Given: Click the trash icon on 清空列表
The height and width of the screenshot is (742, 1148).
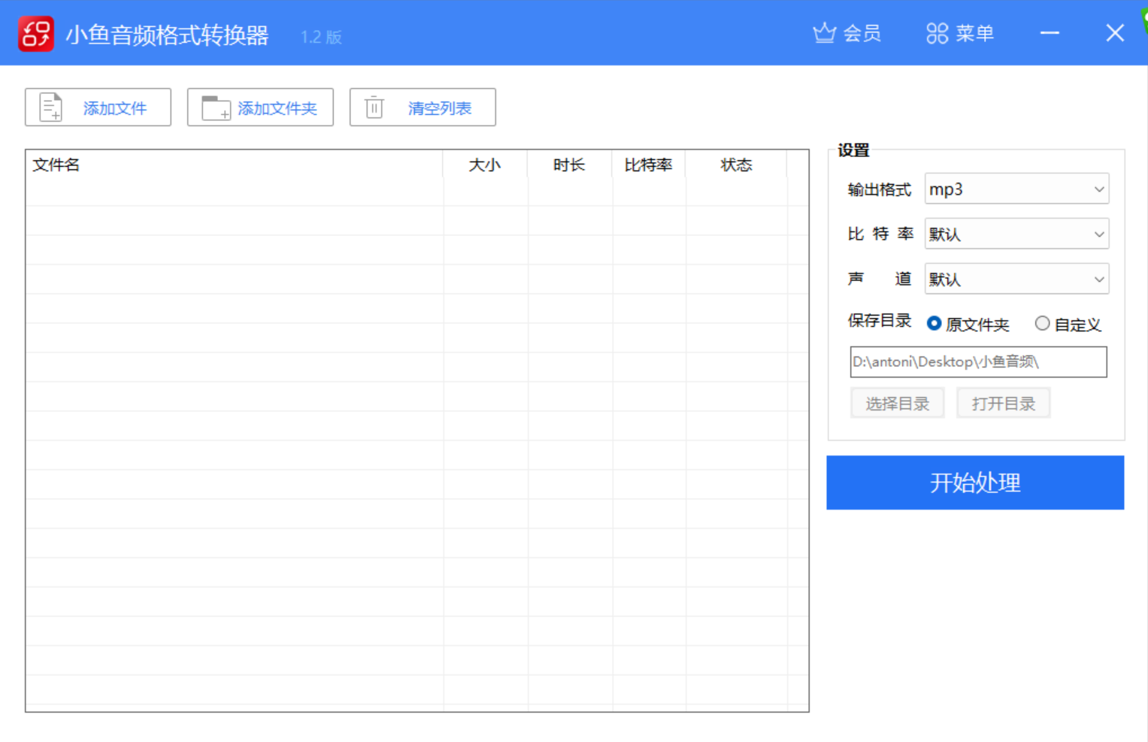Looking at the screenshot, I should (374, 107).
